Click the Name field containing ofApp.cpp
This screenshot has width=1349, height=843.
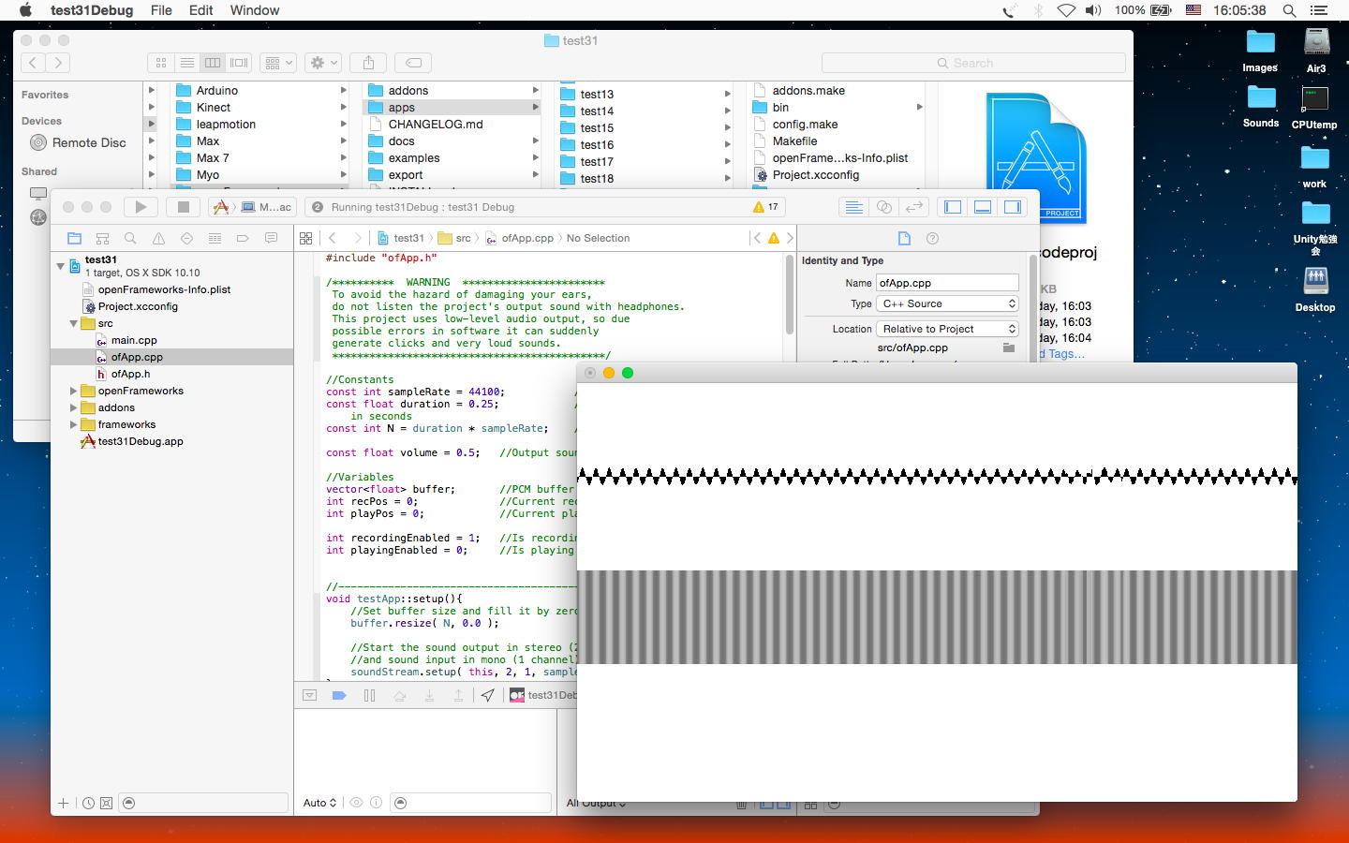(946, 283)
